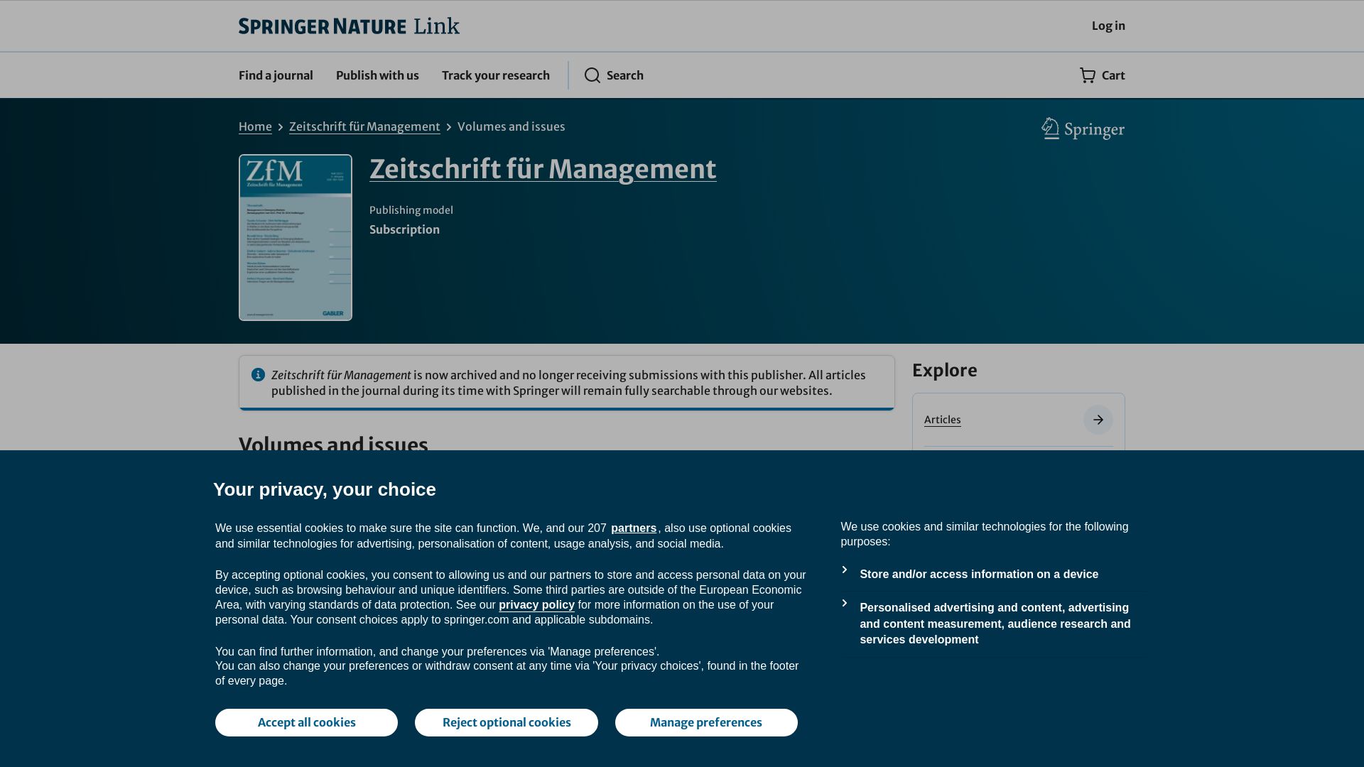Click the ZfM journal cover thumbnail

296,238
